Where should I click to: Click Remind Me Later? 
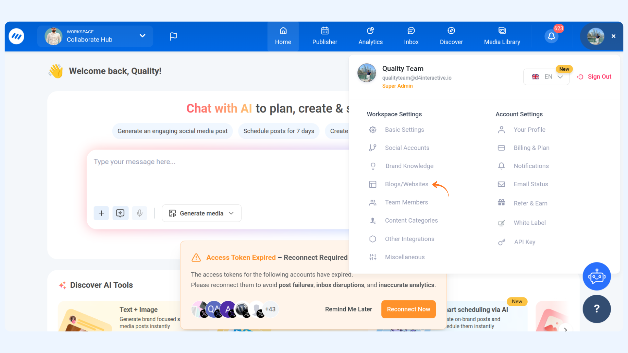tap(348, 309)
